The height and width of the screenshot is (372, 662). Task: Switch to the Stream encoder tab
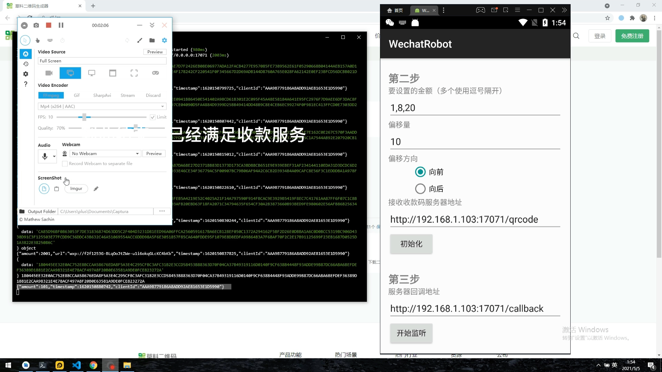point(128,95)
